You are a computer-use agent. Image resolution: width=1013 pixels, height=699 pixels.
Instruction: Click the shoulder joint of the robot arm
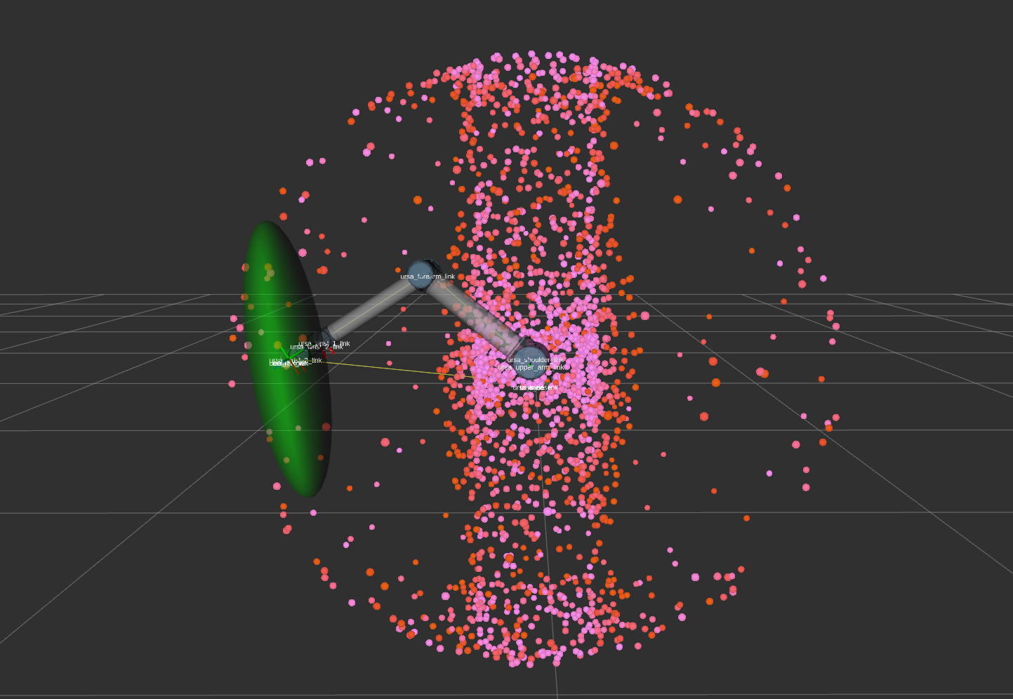[531, 362]
